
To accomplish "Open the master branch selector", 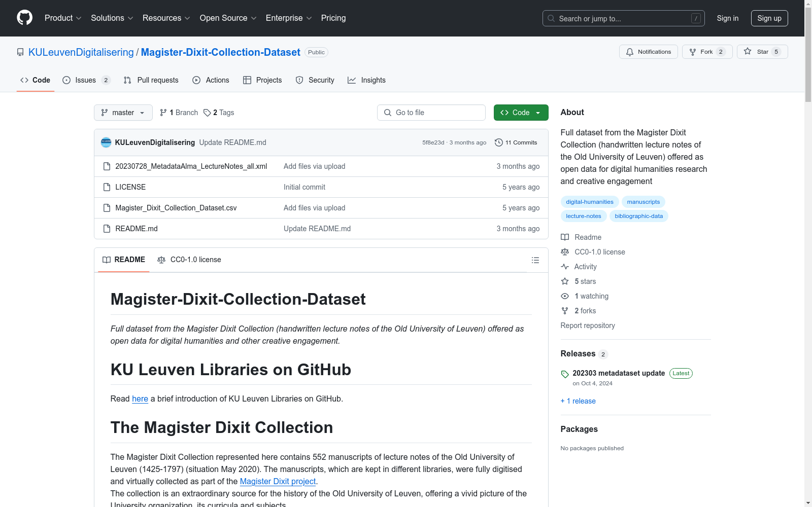I will point(123,113).
